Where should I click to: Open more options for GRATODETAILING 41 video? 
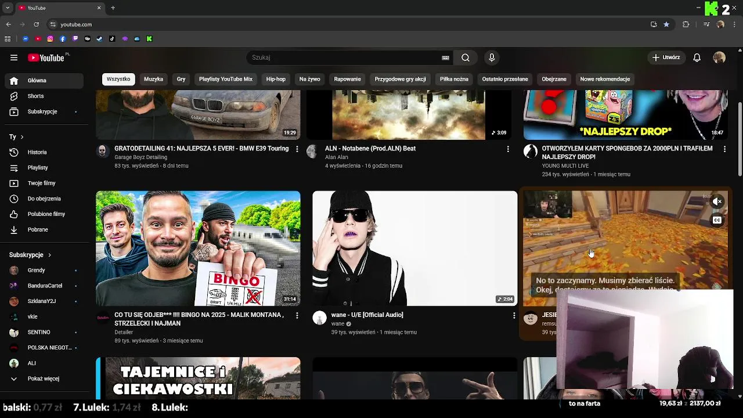(297, 149)
